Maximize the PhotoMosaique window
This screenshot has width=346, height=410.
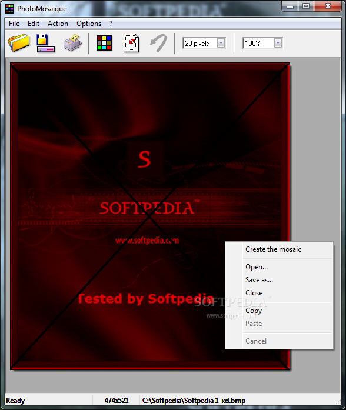pos(306,6)
